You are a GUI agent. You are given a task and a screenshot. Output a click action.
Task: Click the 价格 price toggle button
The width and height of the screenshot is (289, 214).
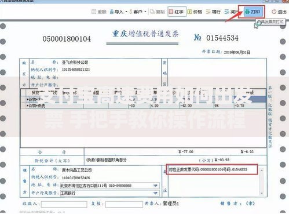click(195, 12)
